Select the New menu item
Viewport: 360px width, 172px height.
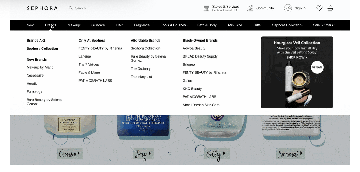[30, 25]
